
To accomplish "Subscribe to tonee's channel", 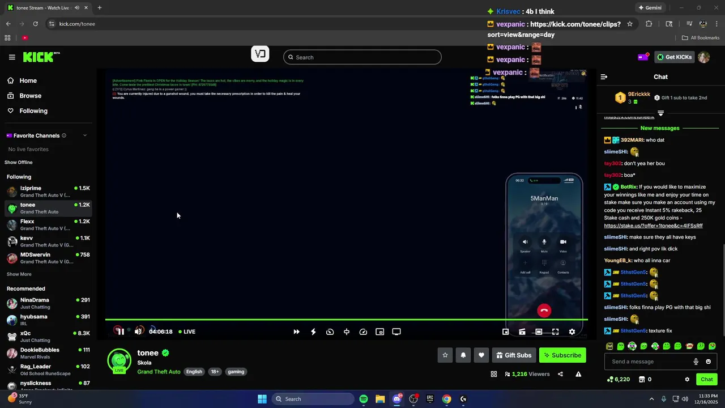I will [x=562, y=355].
